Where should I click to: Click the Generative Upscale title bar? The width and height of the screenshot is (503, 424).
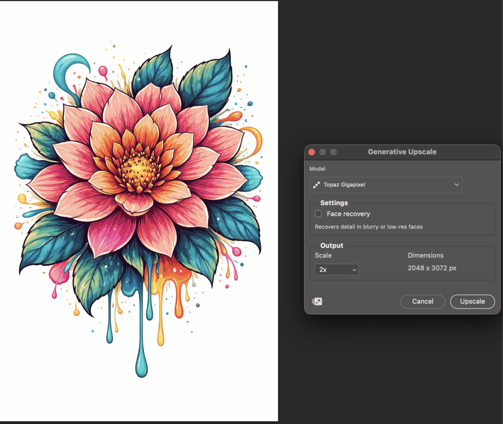click(x=402, y=152)
